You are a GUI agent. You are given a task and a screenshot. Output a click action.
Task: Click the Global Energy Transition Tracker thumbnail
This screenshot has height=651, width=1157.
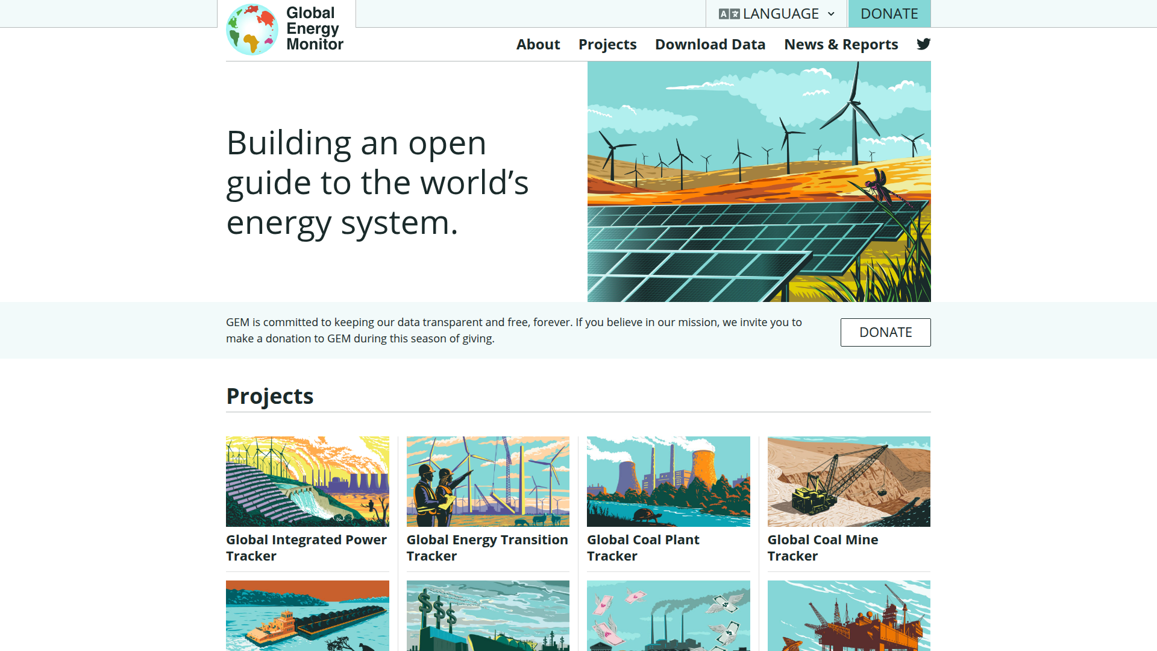click(x=488, y=482)
